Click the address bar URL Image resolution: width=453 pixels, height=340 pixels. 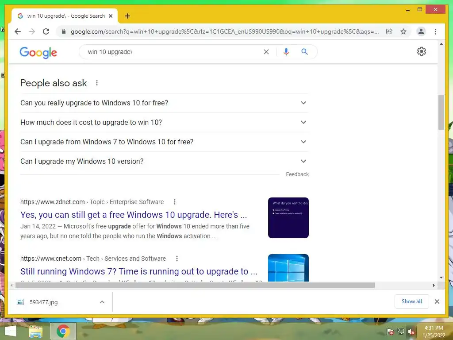[x=224, y=31]
